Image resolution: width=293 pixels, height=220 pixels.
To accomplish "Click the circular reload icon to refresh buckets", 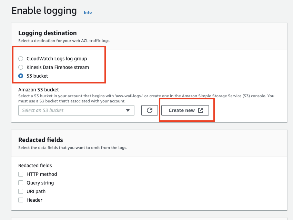I will (149, 110).
